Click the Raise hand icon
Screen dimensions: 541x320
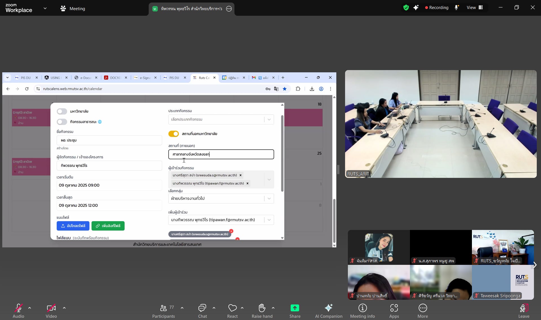click(262, 308)
